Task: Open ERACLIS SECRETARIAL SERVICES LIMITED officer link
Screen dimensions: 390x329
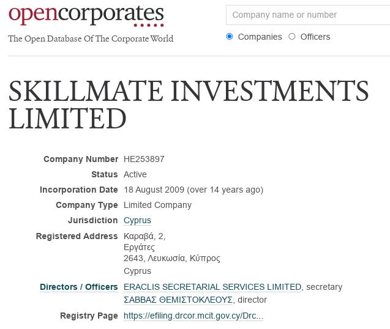Action: pyautogui.click(x=212, y=287)
